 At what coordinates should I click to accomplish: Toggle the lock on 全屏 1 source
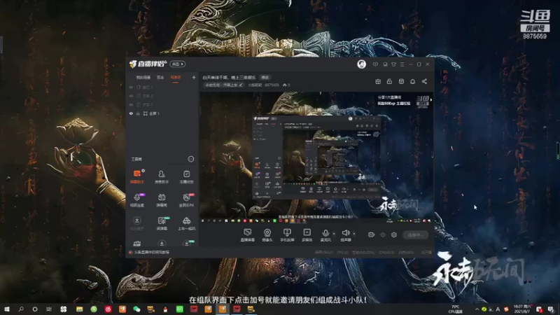pos(138,113)
